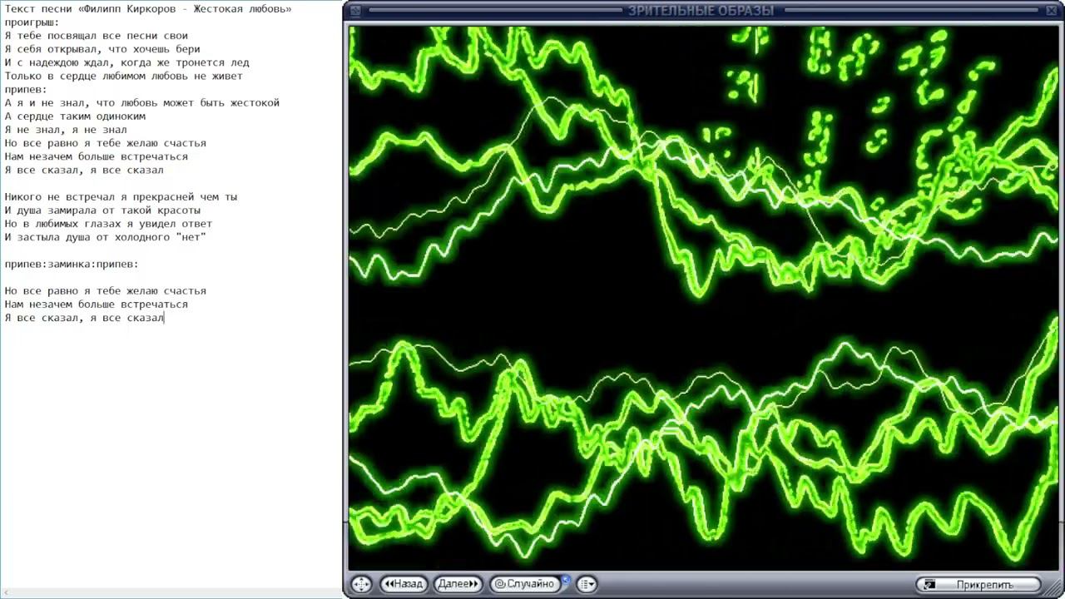Toggle random visualization mode Случайно
The width and height of the screenshot is (1065, 599).
tap(525, 584)
